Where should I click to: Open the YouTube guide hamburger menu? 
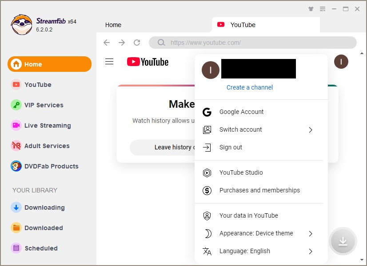[x=109, y=62]
